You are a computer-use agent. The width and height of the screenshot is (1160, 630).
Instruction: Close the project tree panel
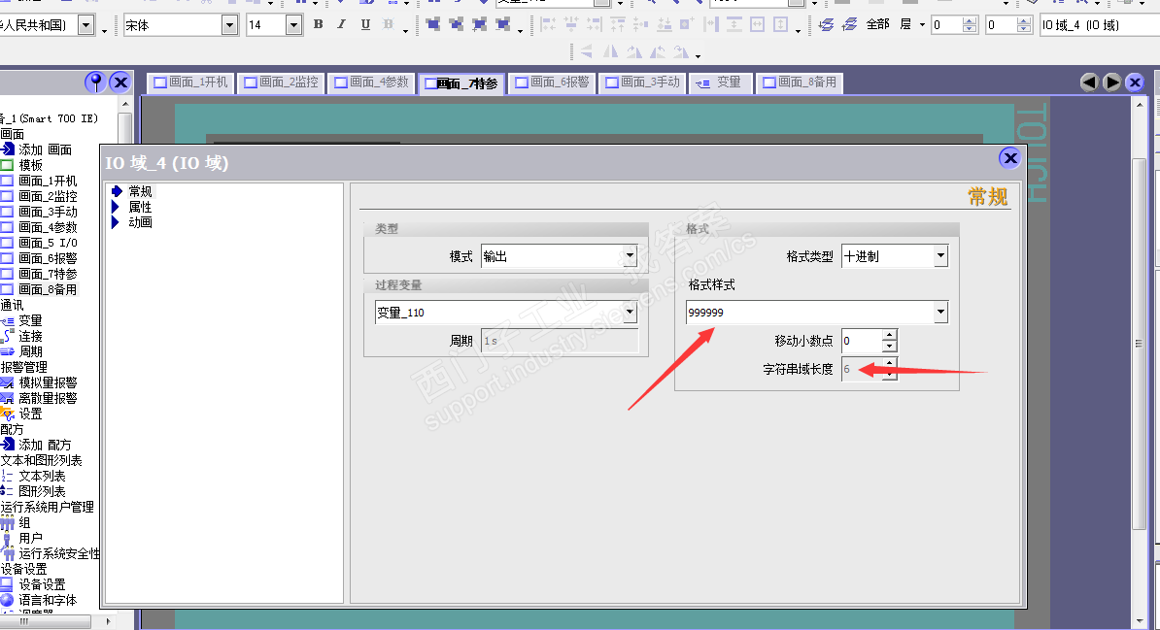coord(119,83)
